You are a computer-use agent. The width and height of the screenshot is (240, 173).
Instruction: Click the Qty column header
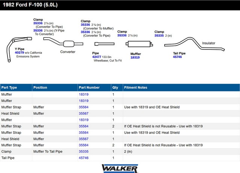coord(115,88)
